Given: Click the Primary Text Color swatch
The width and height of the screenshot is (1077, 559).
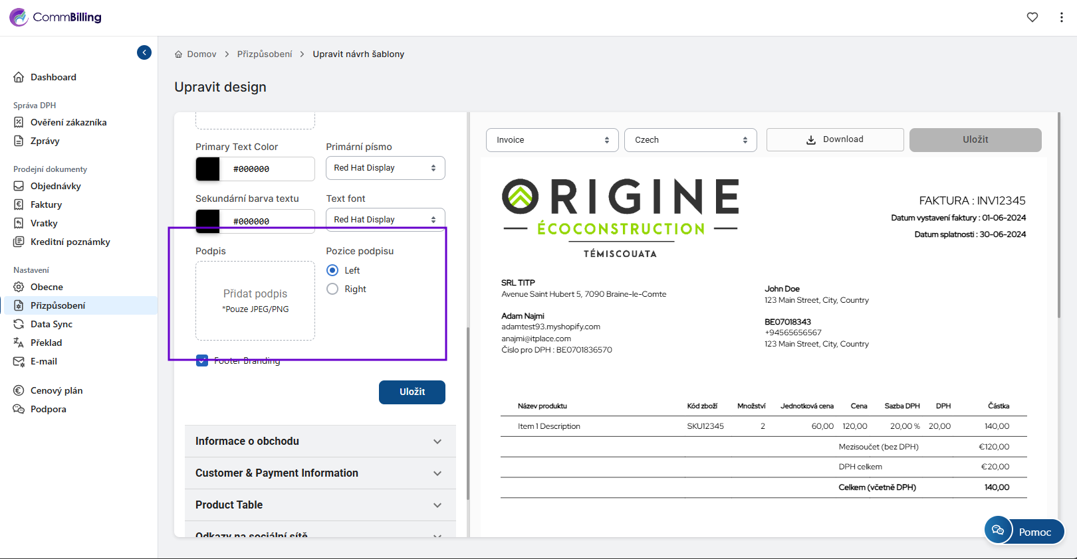Looking at the screenshot, I should (208, 169).
